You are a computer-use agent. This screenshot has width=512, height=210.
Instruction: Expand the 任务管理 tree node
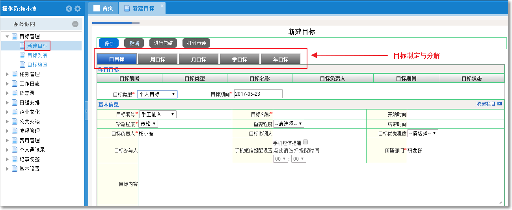(7, 74)
